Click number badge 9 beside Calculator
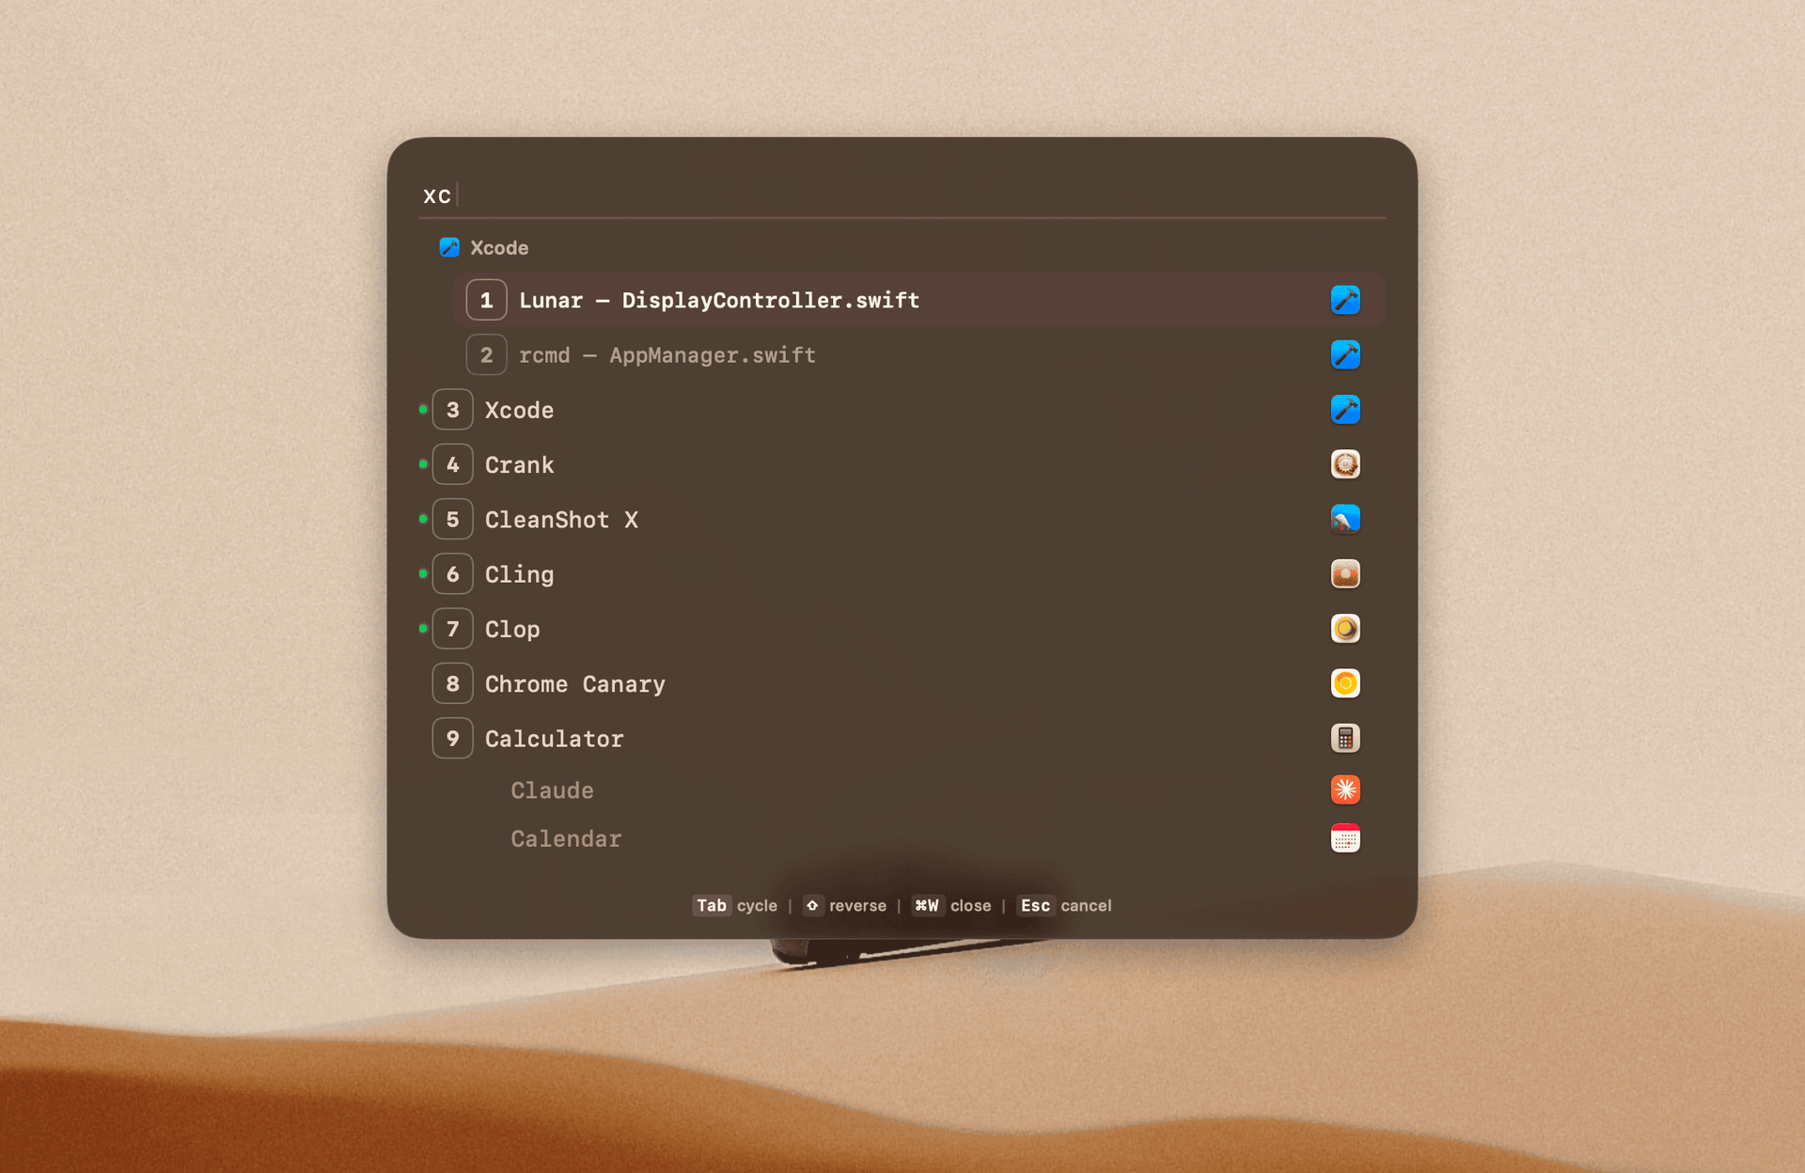This screenshot has width=1805, height=1173. [452, 739]
